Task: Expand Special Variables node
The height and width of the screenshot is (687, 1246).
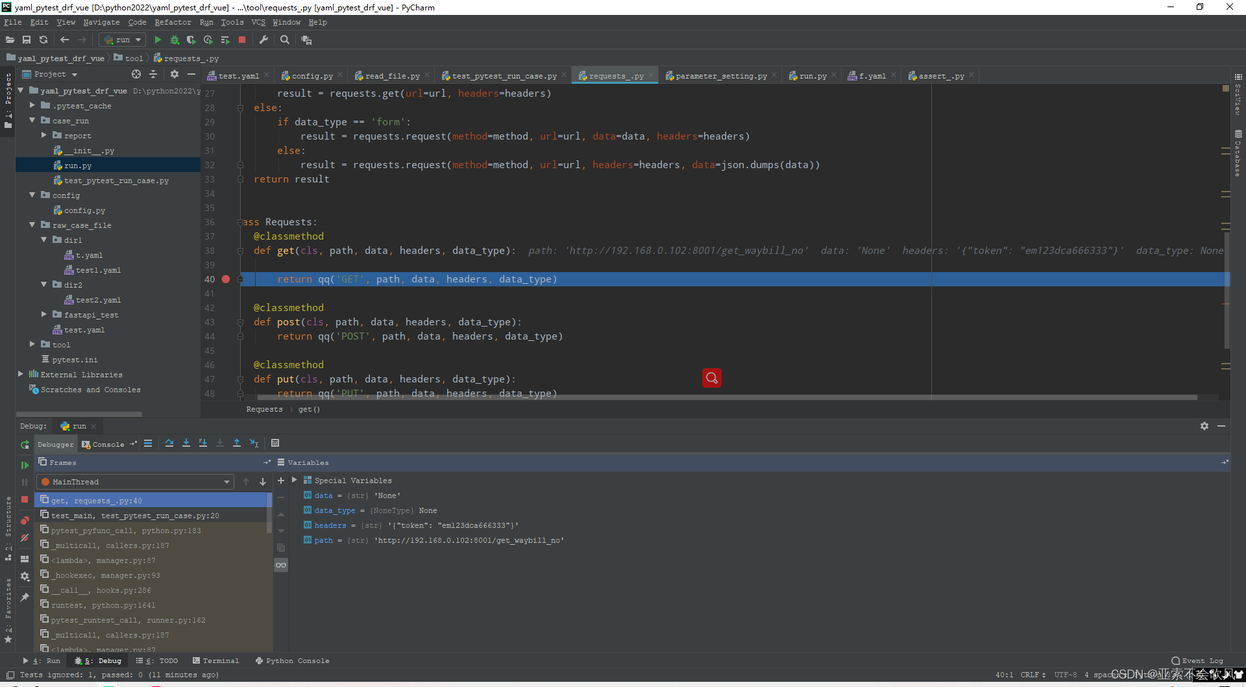Action: point(295,480)
